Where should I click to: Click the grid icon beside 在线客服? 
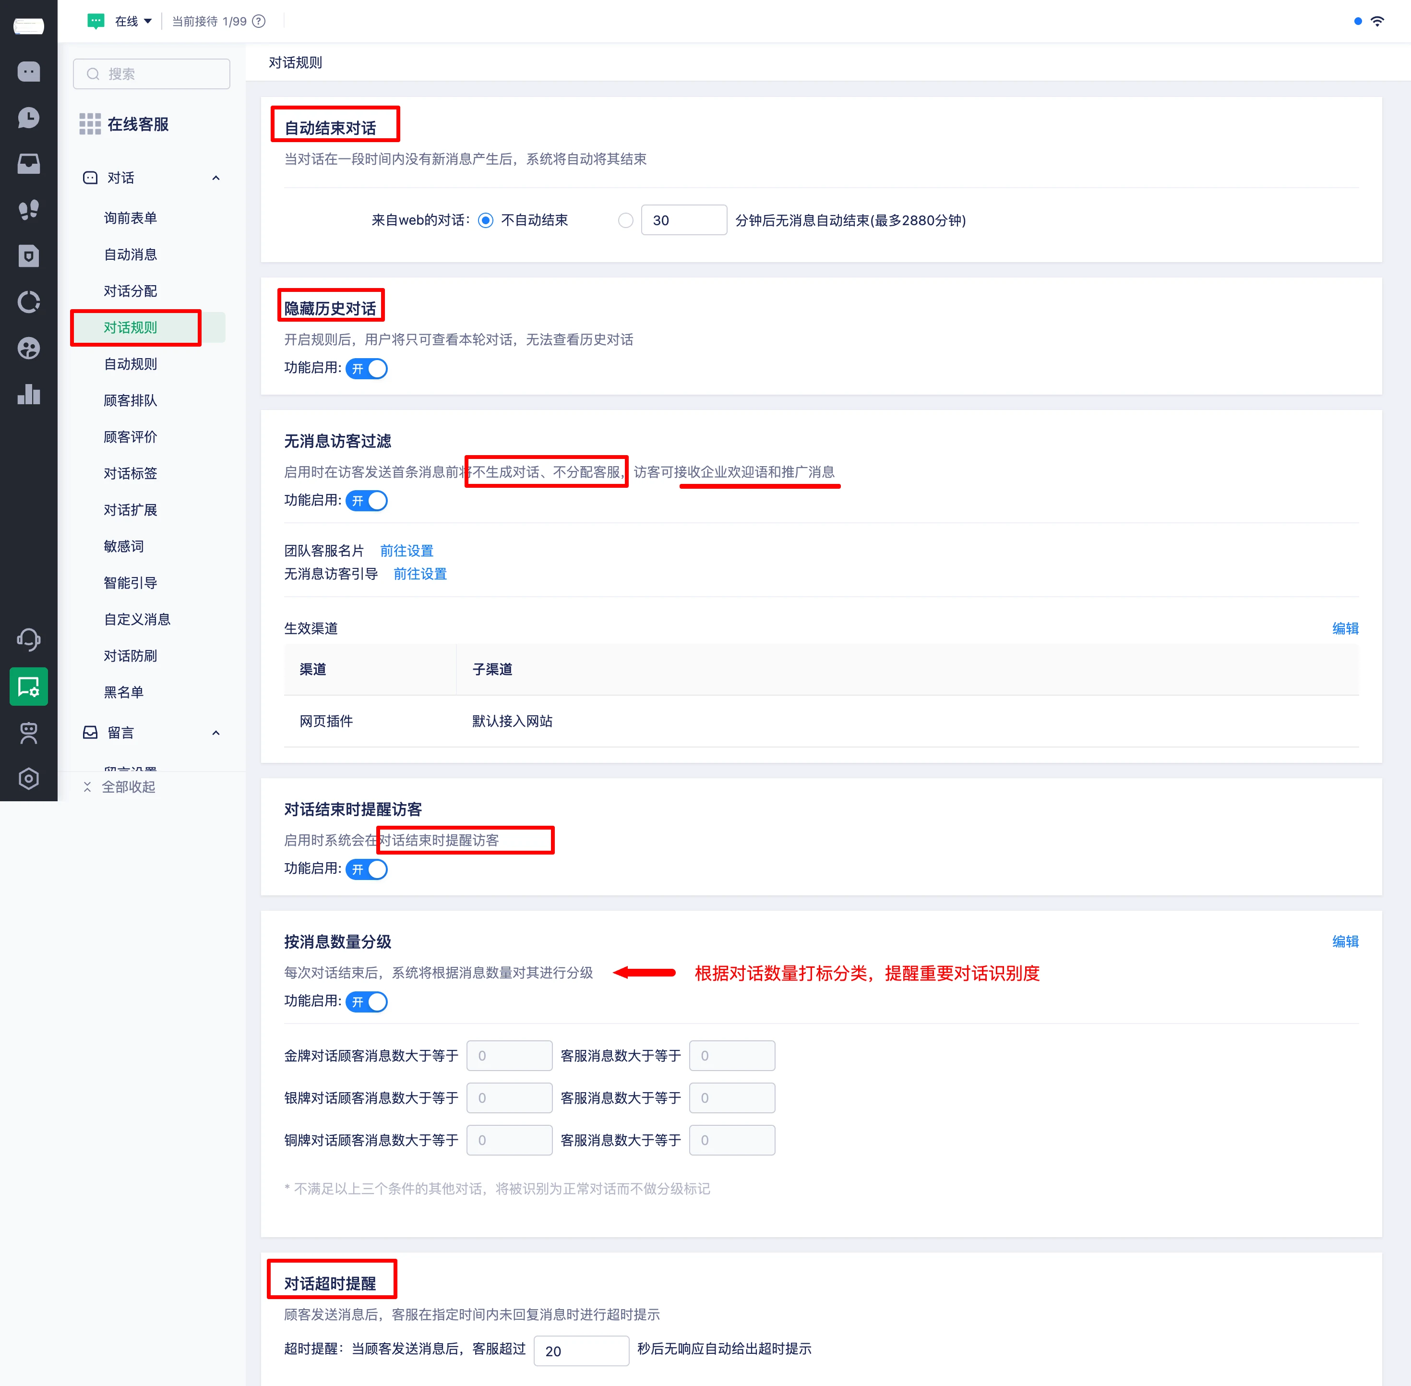click(x=90, y=124)
